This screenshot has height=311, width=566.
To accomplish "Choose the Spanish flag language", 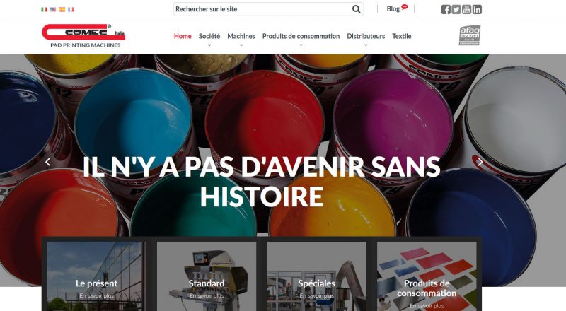I will (x=62, y=9).
